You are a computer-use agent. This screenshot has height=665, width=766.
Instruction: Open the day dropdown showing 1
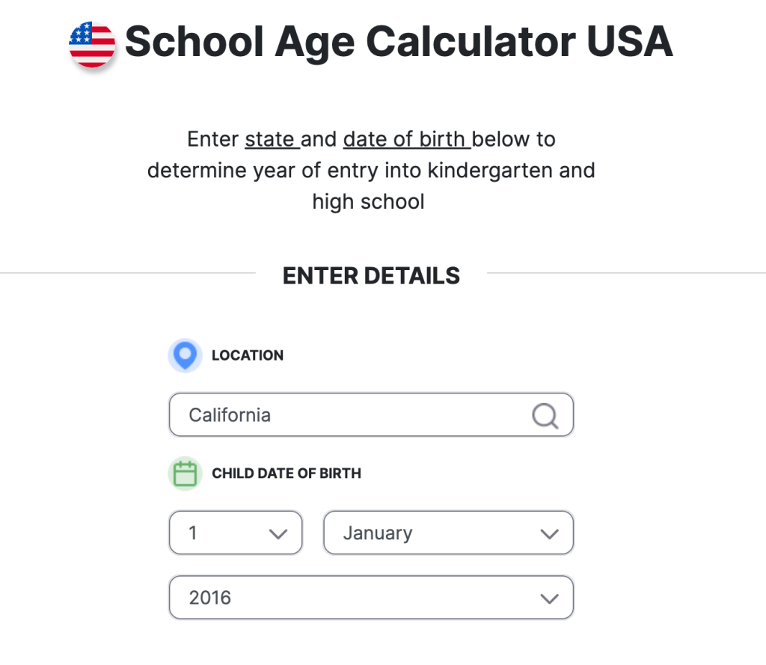pyautogui.click(x=236, y=533)
